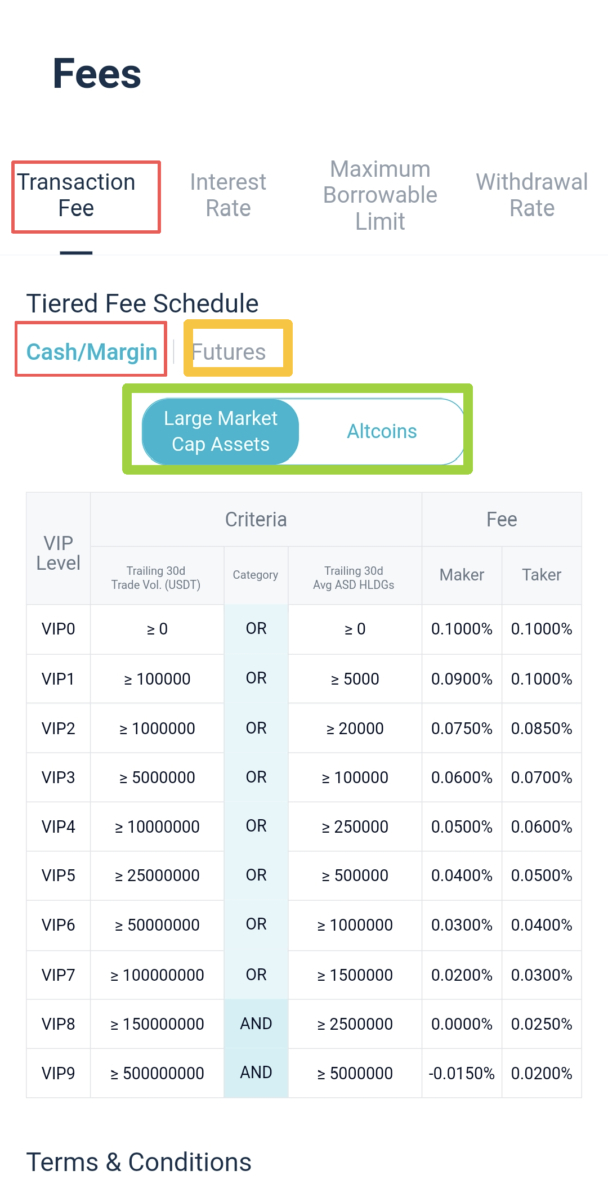Tap the Terms & Conditions heading
The width and height of the screenshot is (608, 1184).
pyautogui.click(x=139, y=1162)
